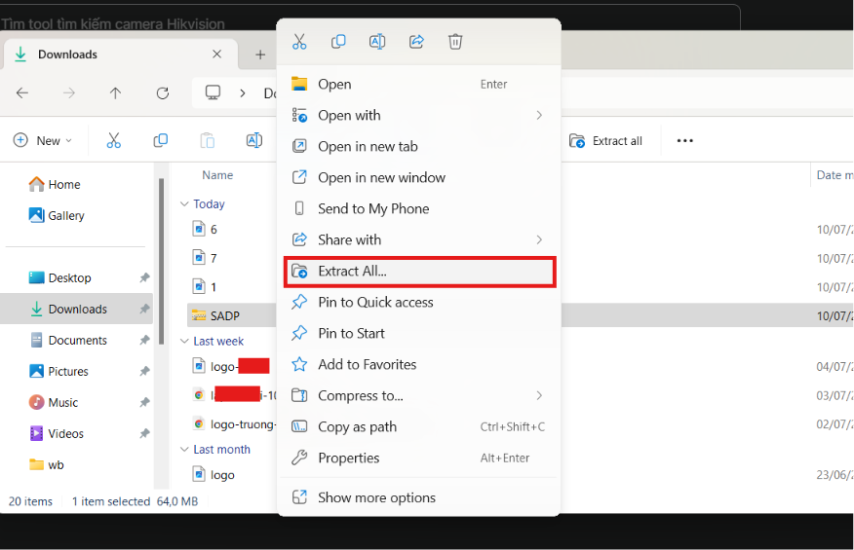Screen dimensions: 854x550
Task: Select the Downloads tab
Action: tap(121, 55)
